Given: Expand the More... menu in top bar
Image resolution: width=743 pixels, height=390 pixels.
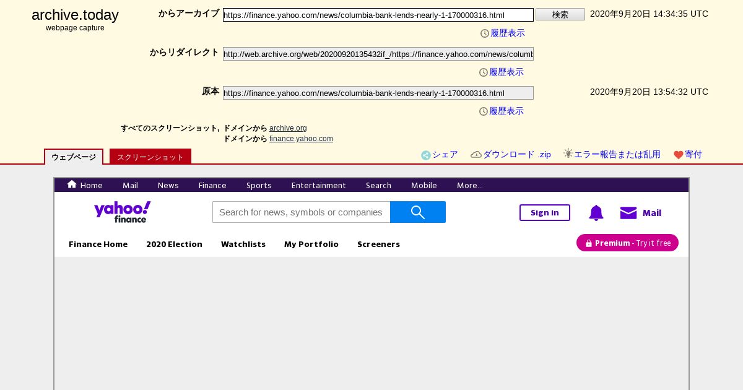Looking at the screenshot, I should (470, 185).
